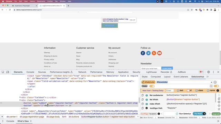Viewport: 221px width, 124px height.
Task: Open the Computed sidebar tab
Action: [x=156, y=77]
